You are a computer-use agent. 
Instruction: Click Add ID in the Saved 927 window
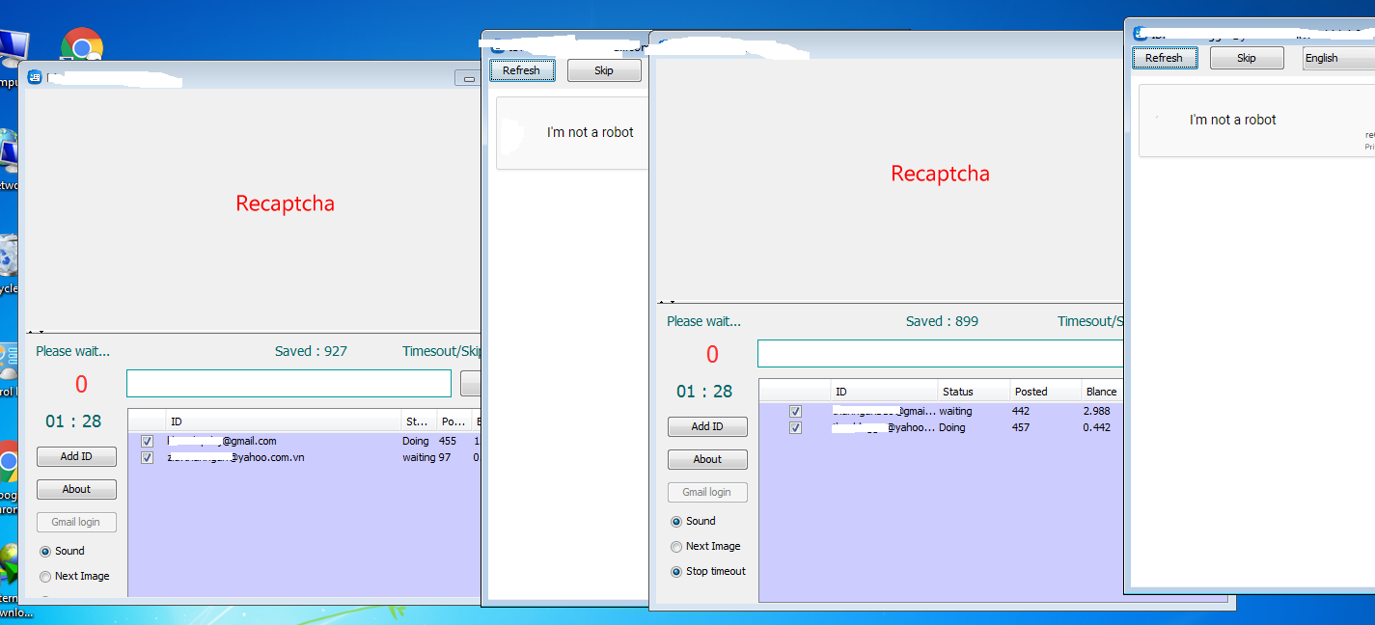pos(76,456)
